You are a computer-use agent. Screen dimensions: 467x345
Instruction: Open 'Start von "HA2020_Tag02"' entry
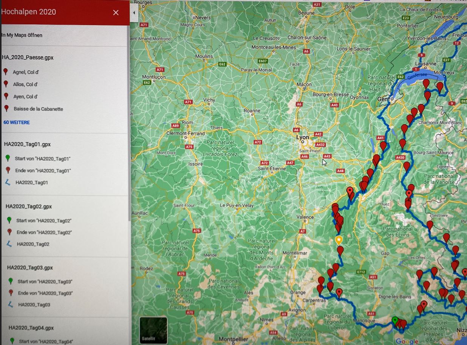(x=44, y=220)
